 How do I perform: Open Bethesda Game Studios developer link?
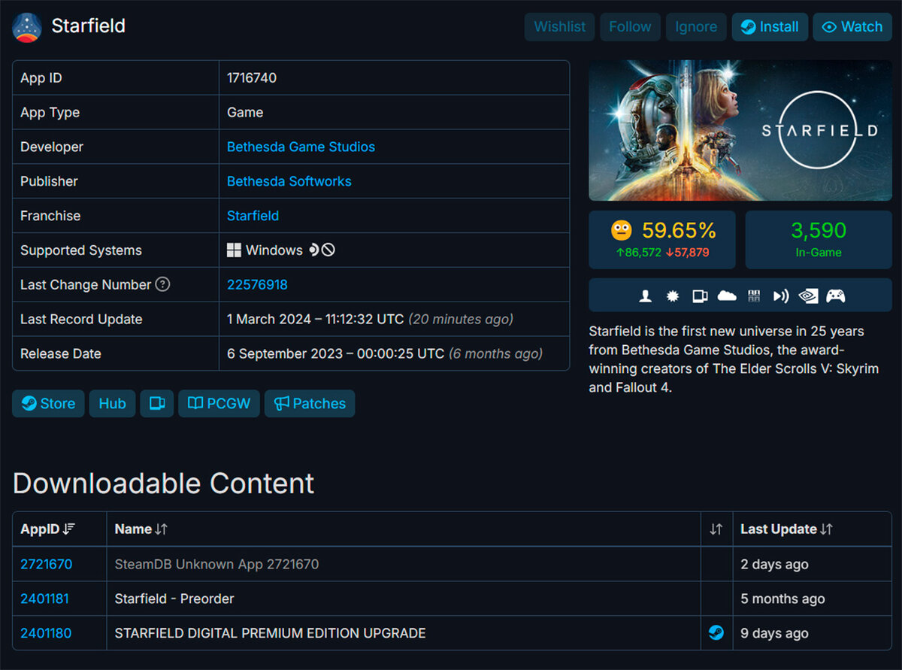301,147
